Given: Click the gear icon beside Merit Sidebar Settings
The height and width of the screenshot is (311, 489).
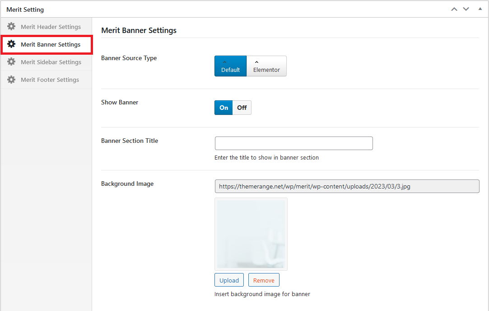Looking at the screenshot, I should tap(11, 62).
